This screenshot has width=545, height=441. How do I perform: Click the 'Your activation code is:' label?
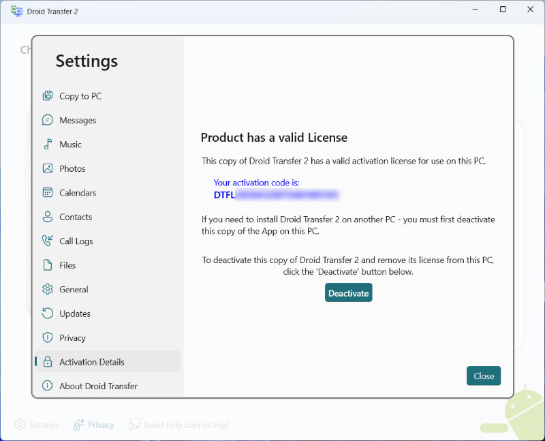[256, 183]
